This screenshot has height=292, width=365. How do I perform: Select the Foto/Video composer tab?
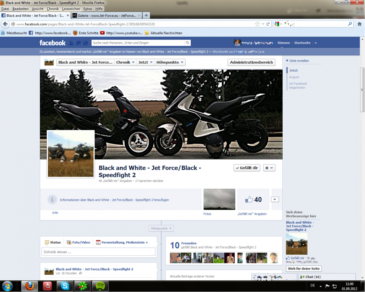(x=79, y=242)
